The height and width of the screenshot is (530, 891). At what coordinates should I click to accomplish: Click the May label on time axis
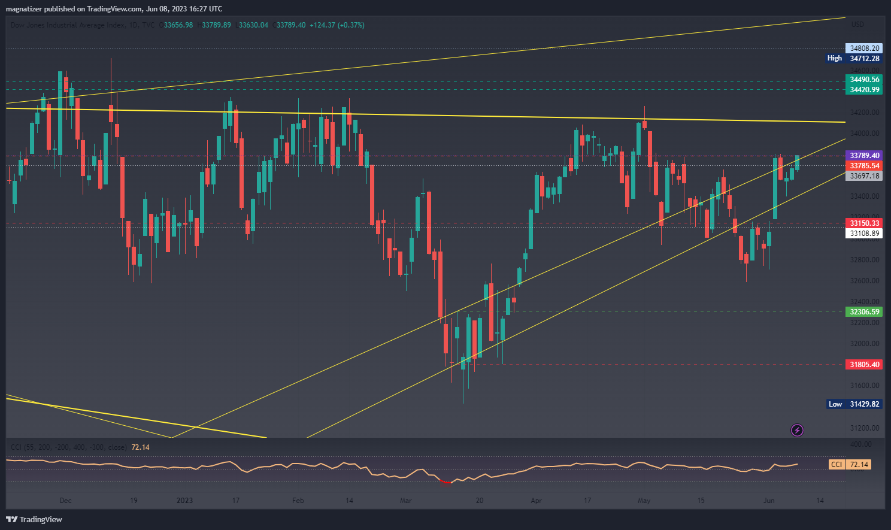644,501
